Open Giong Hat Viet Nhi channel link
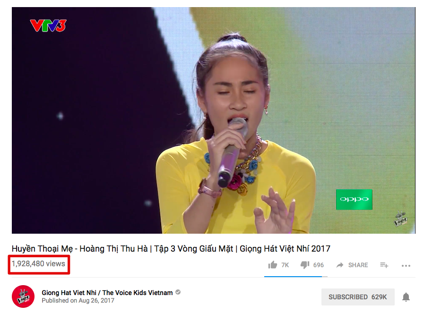424x313 pixels. tap(107, 293)
